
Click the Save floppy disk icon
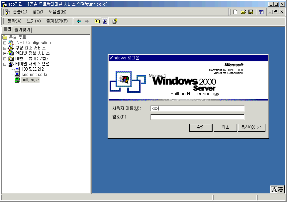point(251,12)
